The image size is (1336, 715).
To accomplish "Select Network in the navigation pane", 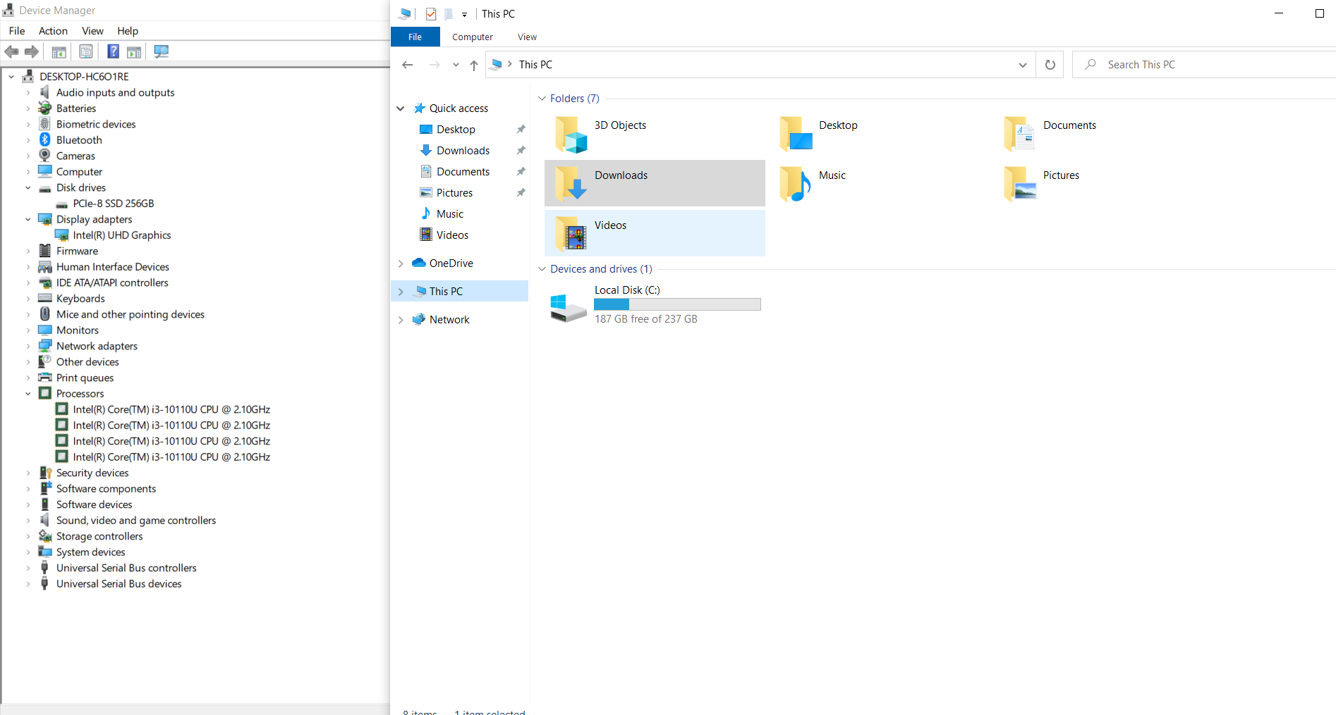I will [449, 320].
